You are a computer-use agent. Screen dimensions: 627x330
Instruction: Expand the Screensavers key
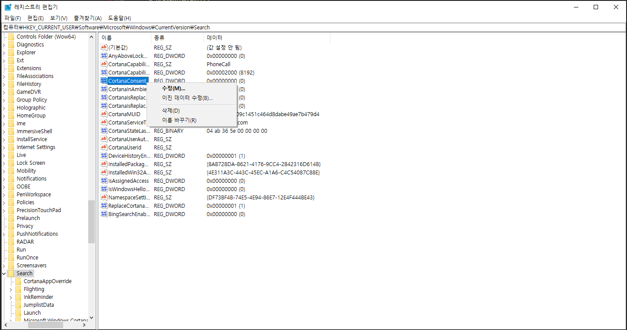click(x=4, y=266)
